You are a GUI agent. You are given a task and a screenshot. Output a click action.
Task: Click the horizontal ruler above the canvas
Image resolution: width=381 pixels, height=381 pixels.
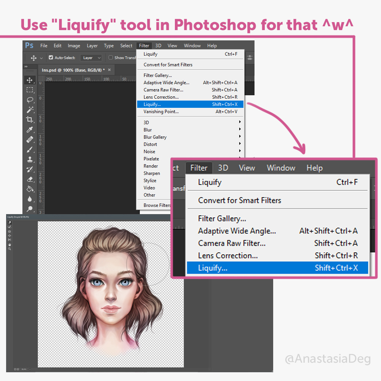point(90,79)
